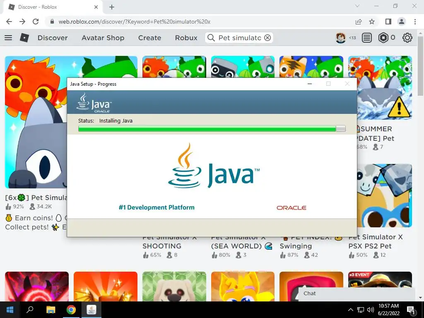
Task: Open the user avatar profile icon
Action: pos(341,38)
